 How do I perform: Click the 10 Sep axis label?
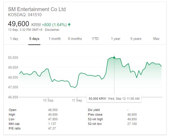[48, 100]
